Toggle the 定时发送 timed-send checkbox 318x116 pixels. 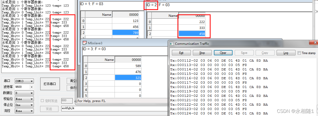pos(42,101)
